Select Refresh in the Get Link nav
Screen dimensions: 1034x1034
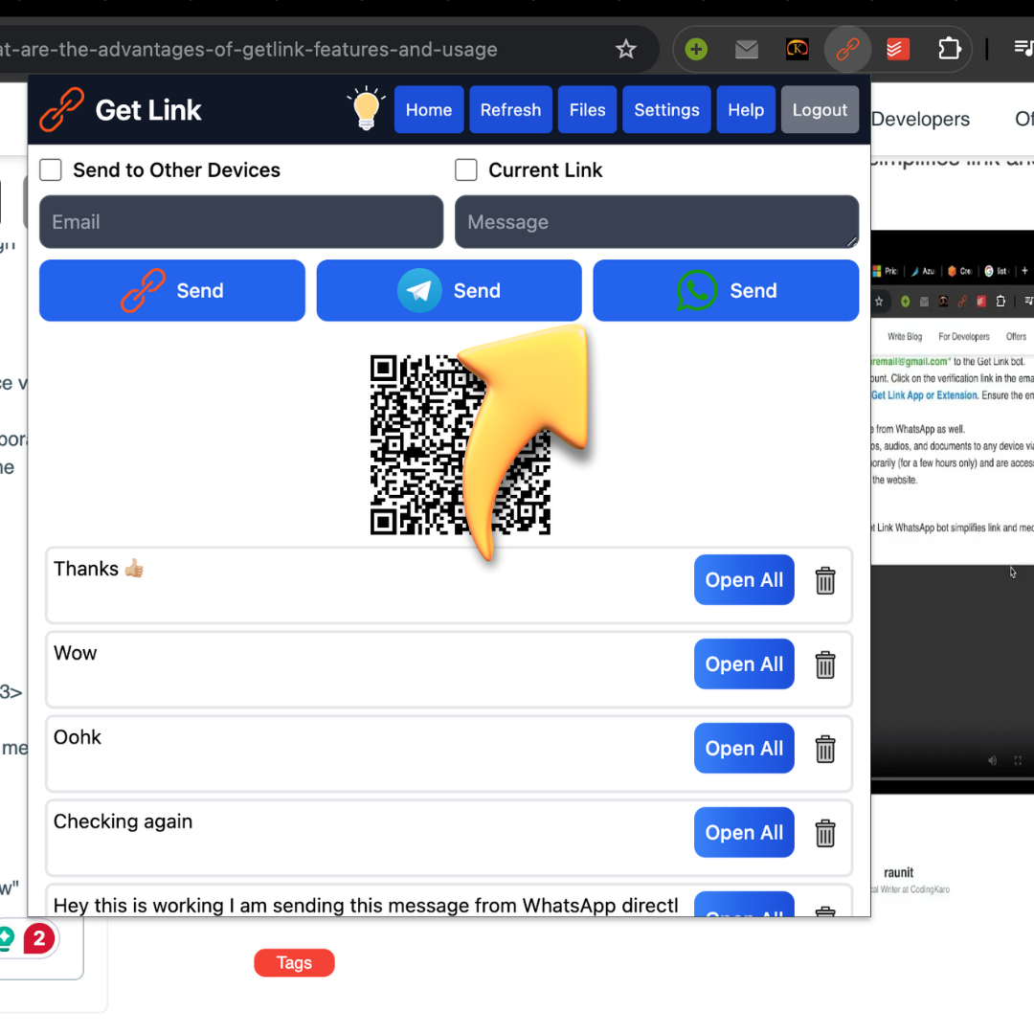(510, 109)
